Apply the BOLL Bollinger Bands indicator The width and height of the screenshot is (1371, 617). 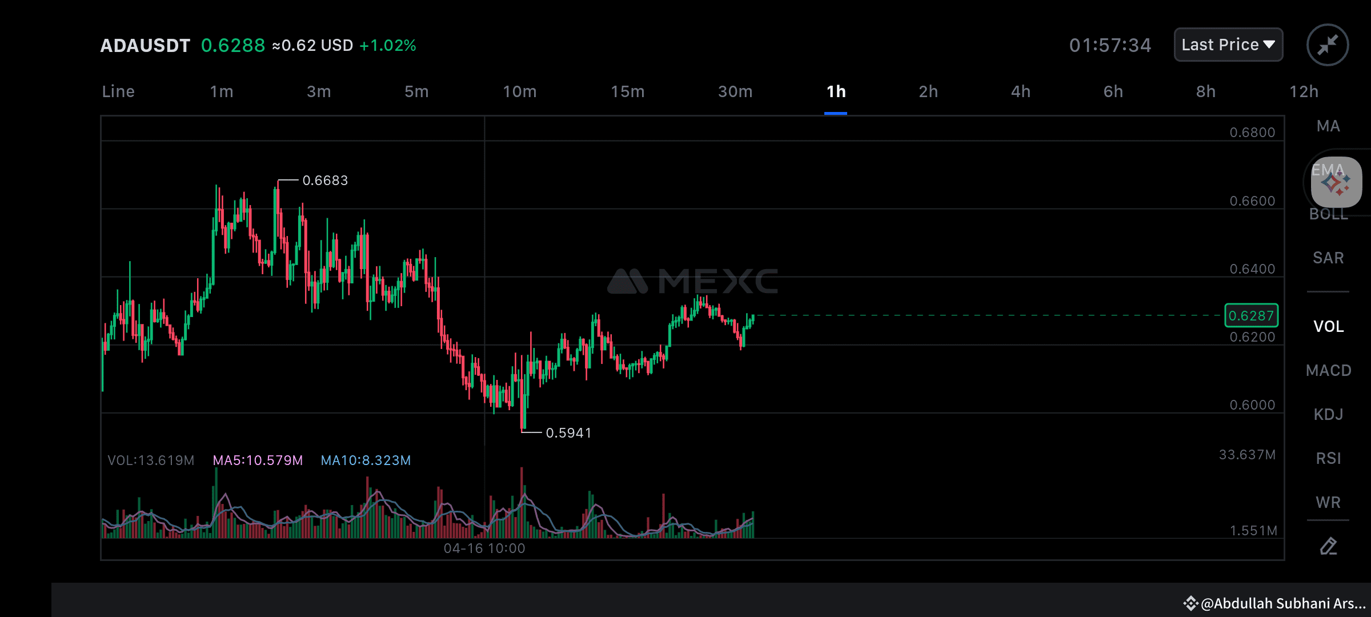click(x=1328, y=214)
